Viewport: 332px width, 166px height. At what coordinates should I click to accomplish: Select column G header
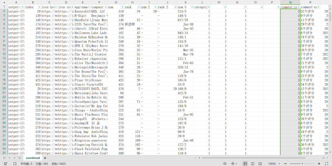coord(116,2)
